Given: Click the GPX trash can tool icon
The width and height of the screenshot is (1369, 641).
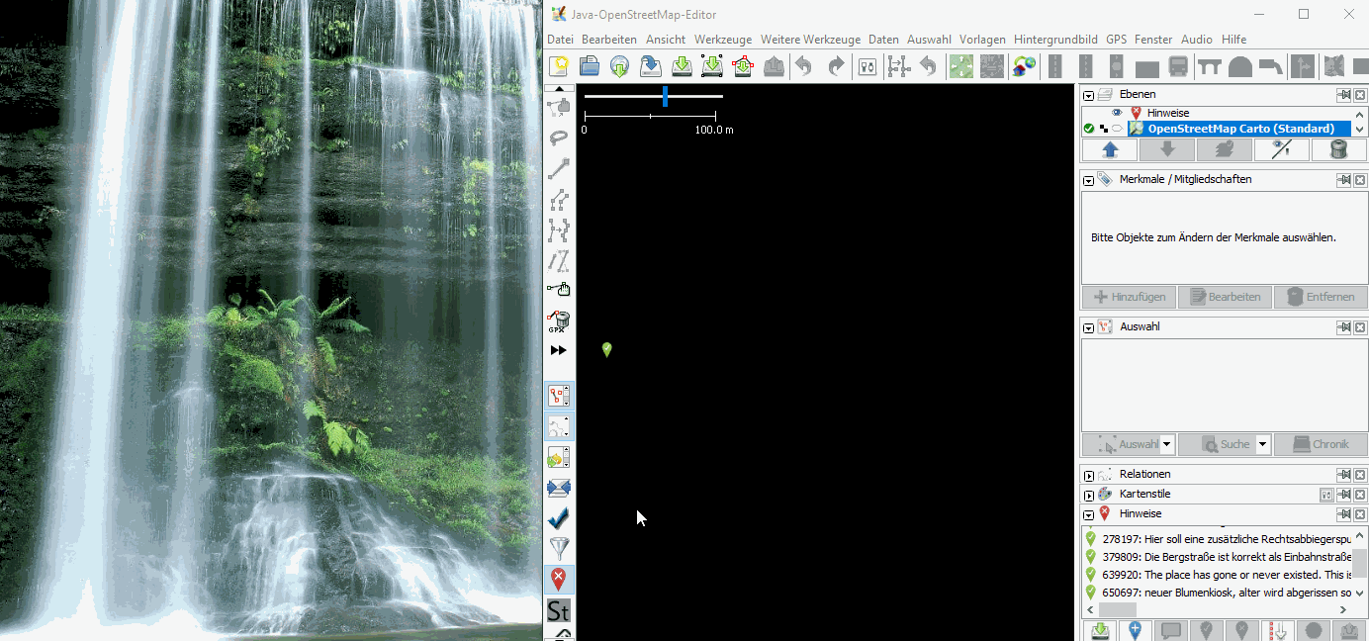Looking at the screenshot, I should (x=559, y=320).
